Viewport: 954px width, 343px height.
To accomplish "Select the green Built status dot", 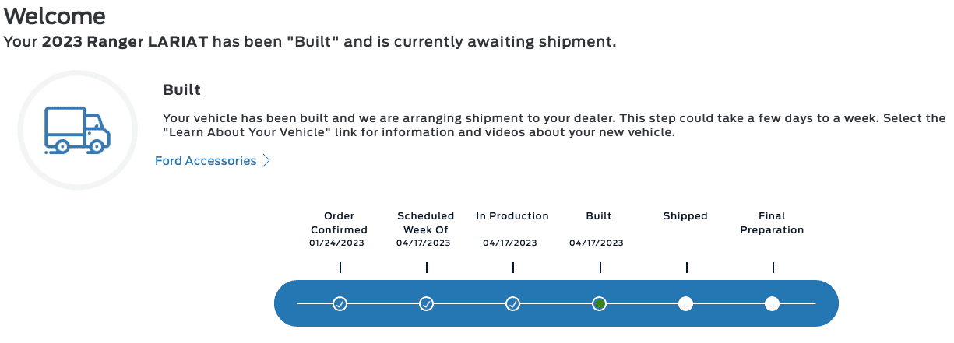I will coord(599,303).
